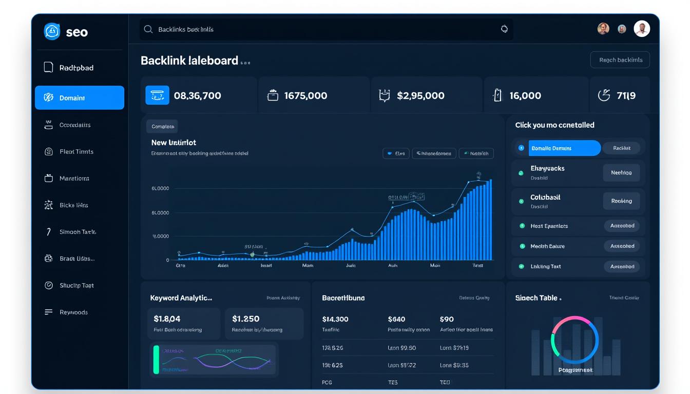
Task: Click the icon beside 1675,000 stat
Action: coord(273,95)
